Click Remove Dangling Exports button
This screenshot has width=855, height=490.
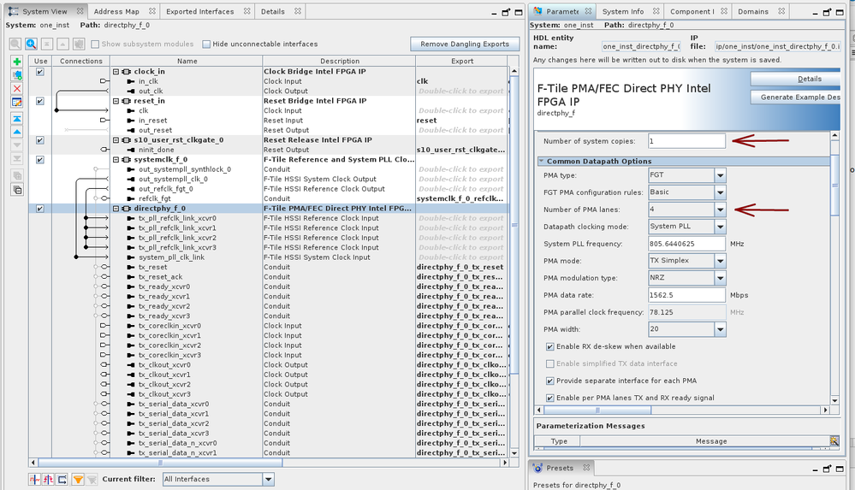(x=465, y=44)
